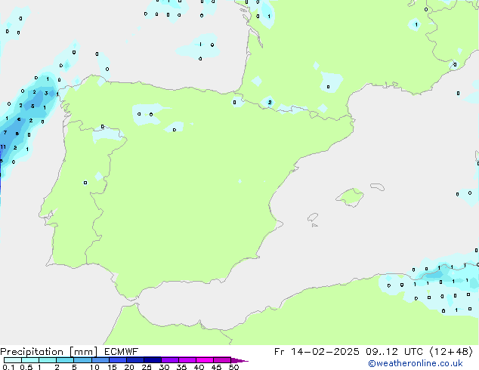Click the 2–5 mm legend swatch

(65, 360)
